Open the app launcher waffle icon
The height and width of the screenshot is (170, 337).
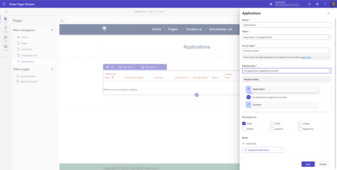pyautogui.click(x=4, y=4)
